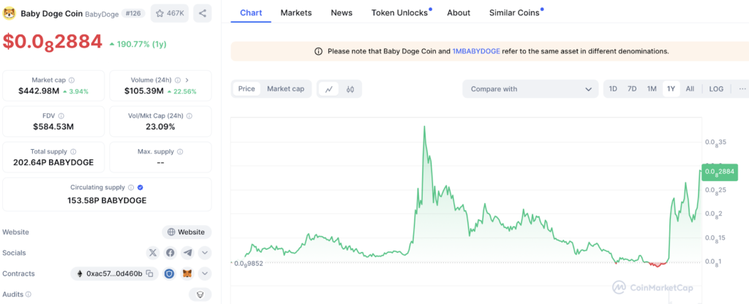749x304 pixels.
Task: Click the 0.0₈2884 current price label on chart
Action: tap(720, 171)
